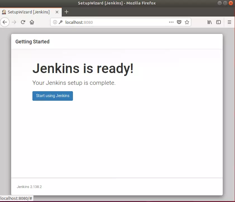
Task: Open the page actions three-dots menu
Action: [171, 22]
